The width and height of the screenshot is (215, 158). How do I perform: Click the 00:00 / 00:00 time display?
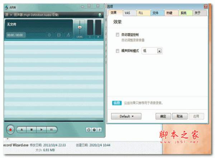pyautogui.click(x=15, y=35)
